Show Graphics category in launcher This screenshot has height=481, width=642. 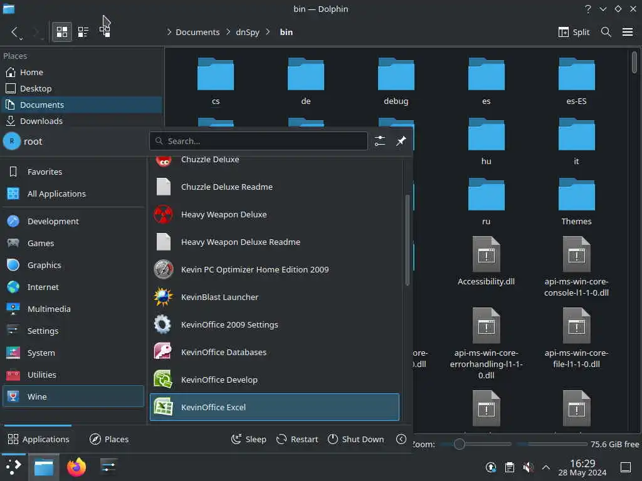(73, 265)
